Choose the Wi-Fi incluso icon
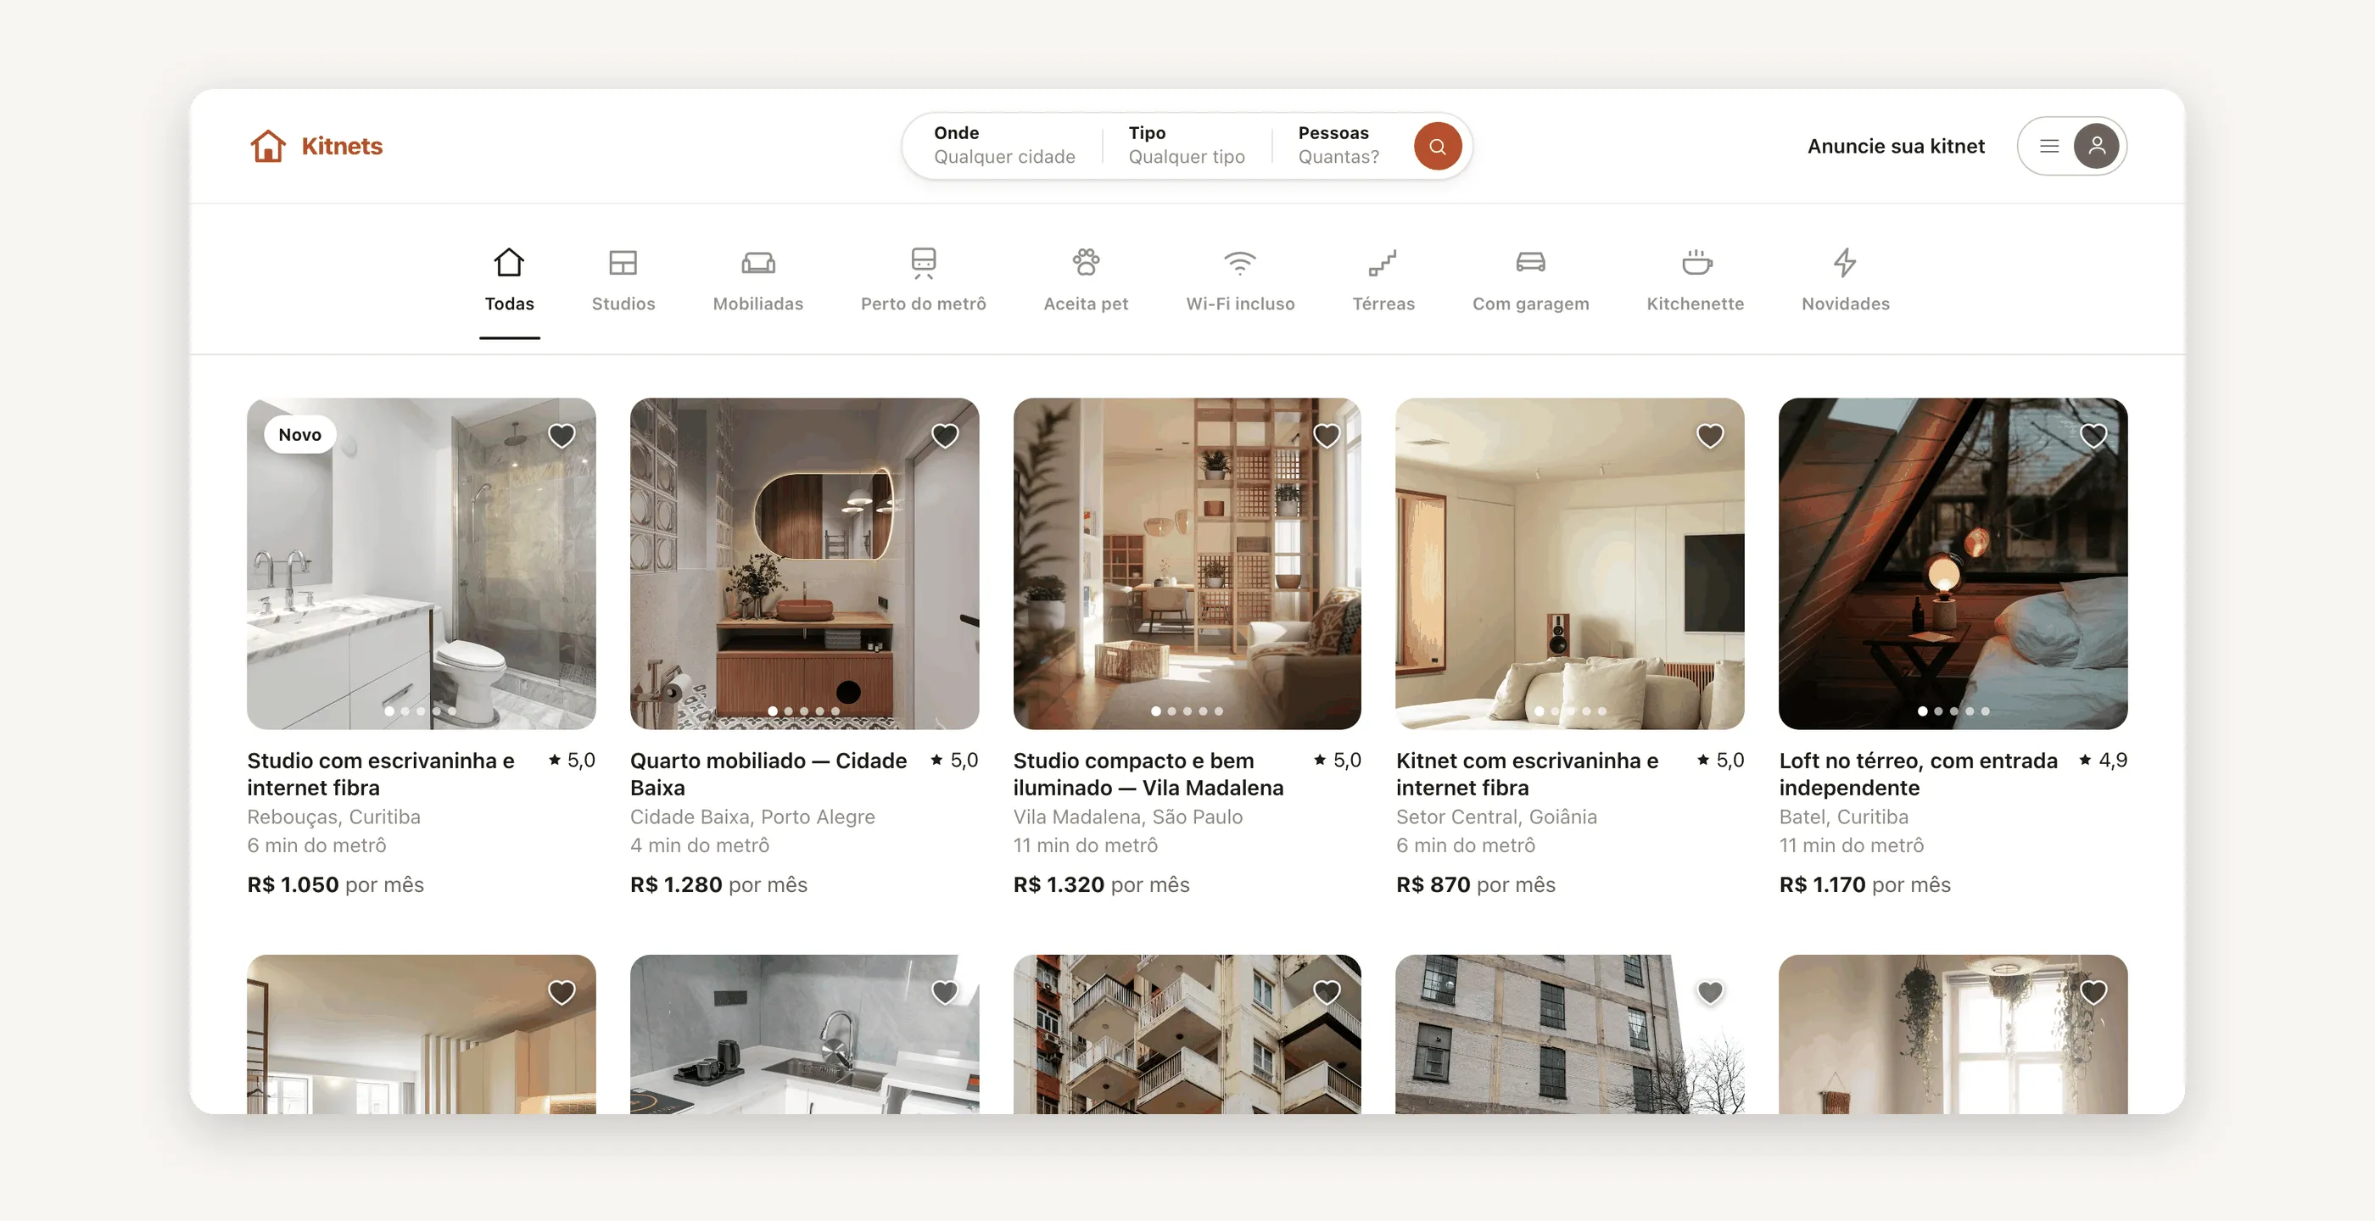Screen dimensions: 2375x1221 pos(1239,263)
